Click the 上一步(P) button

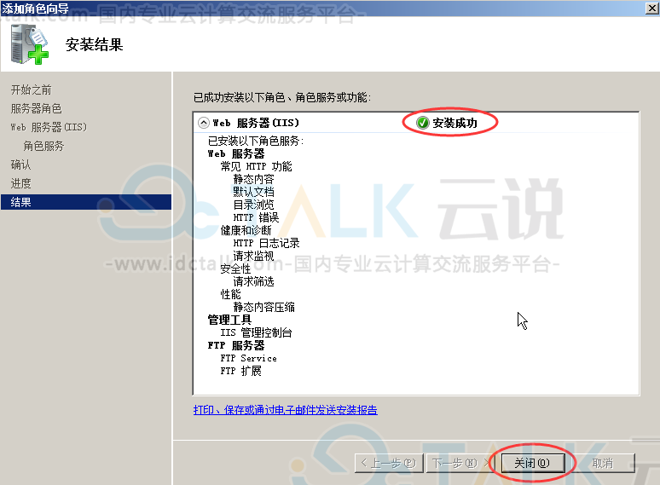(x=389, y=463)
